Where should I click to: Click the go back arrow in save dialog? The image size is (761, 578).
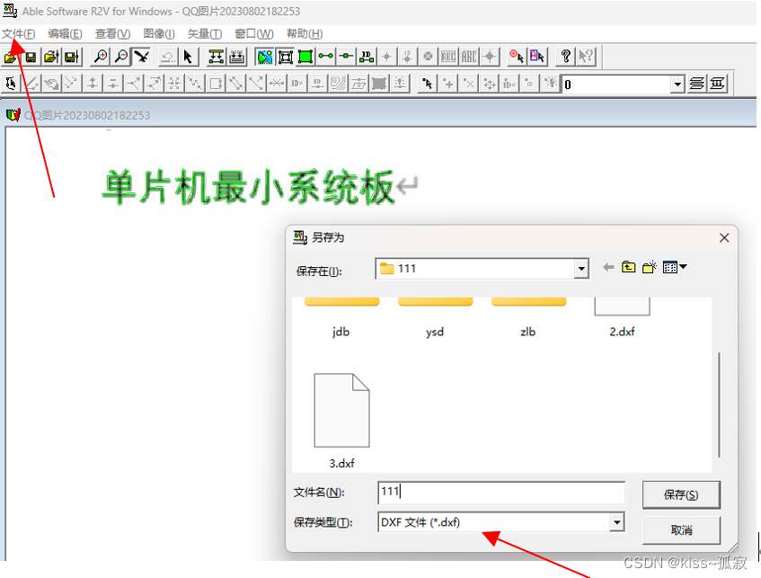pos(608,267)
